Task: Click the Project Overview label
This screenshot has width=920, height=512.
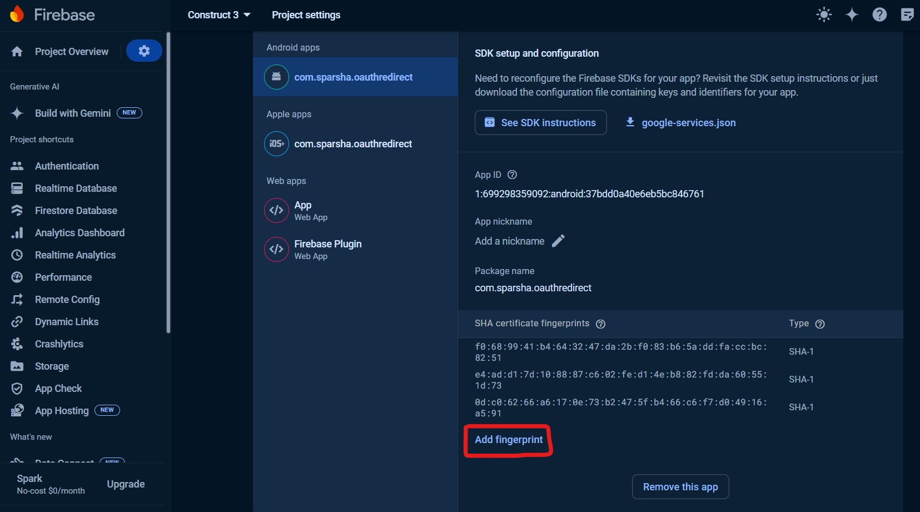Action: tap(72, 52)
